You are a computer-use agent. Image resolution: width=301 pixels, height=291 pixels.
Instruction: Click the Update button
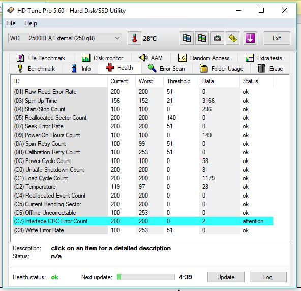pos(226,277)
